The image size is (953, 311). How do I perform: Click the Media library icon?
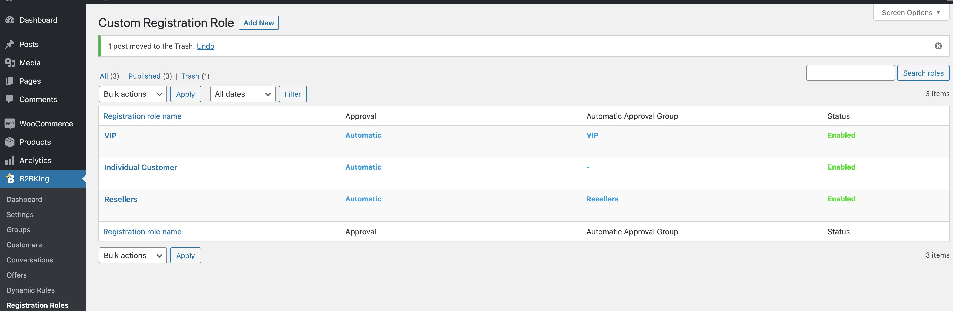pyautogui.click(x=10, y=63)
